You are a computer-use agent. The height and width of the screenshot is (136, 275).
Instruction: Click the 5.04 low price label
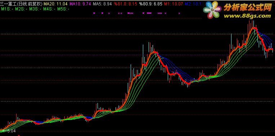(x=12, y=131)
